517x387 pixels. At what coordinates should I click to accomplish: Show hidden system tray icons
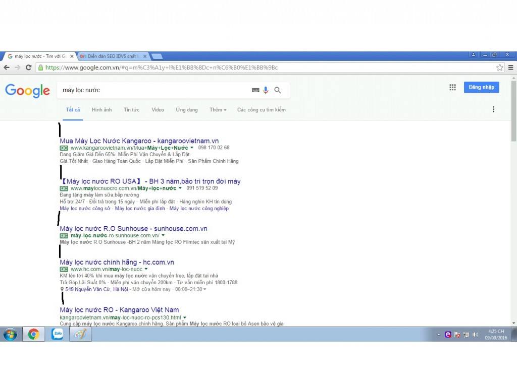pos(439,335)
